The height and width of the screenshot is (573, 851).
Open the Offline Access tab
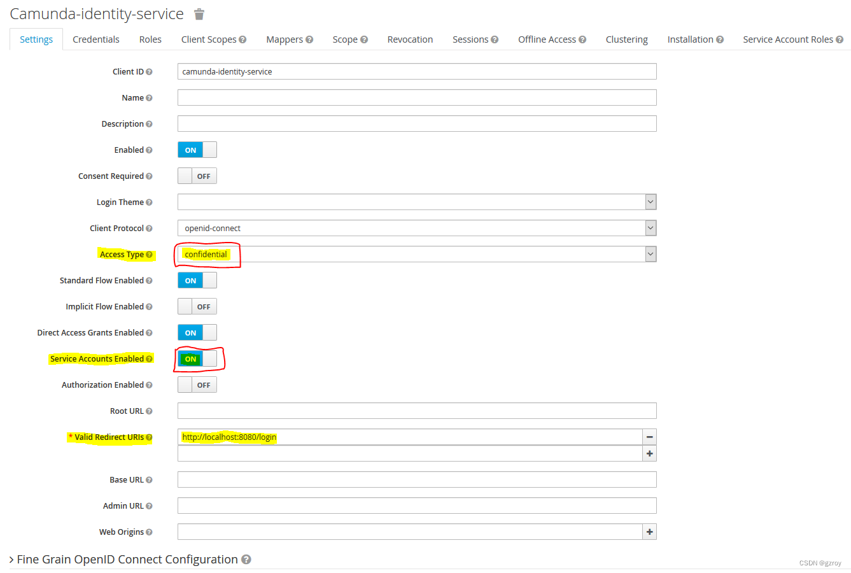552,39
